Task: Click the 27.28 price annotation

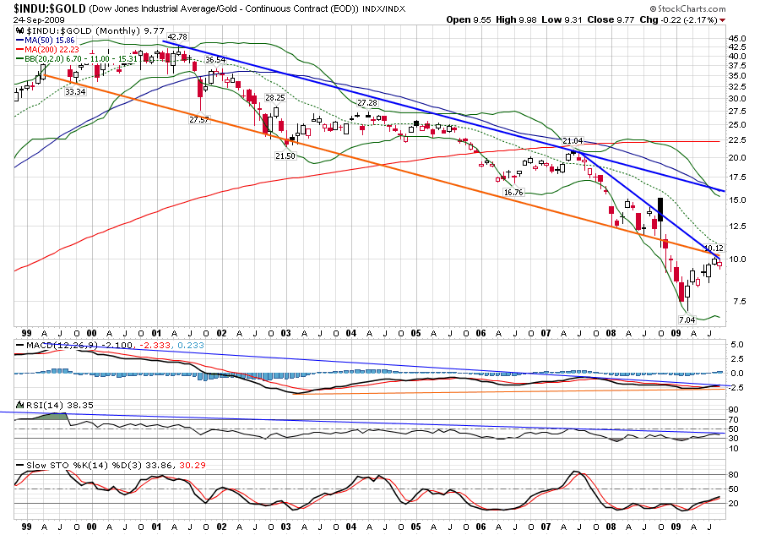Action: 367,103
